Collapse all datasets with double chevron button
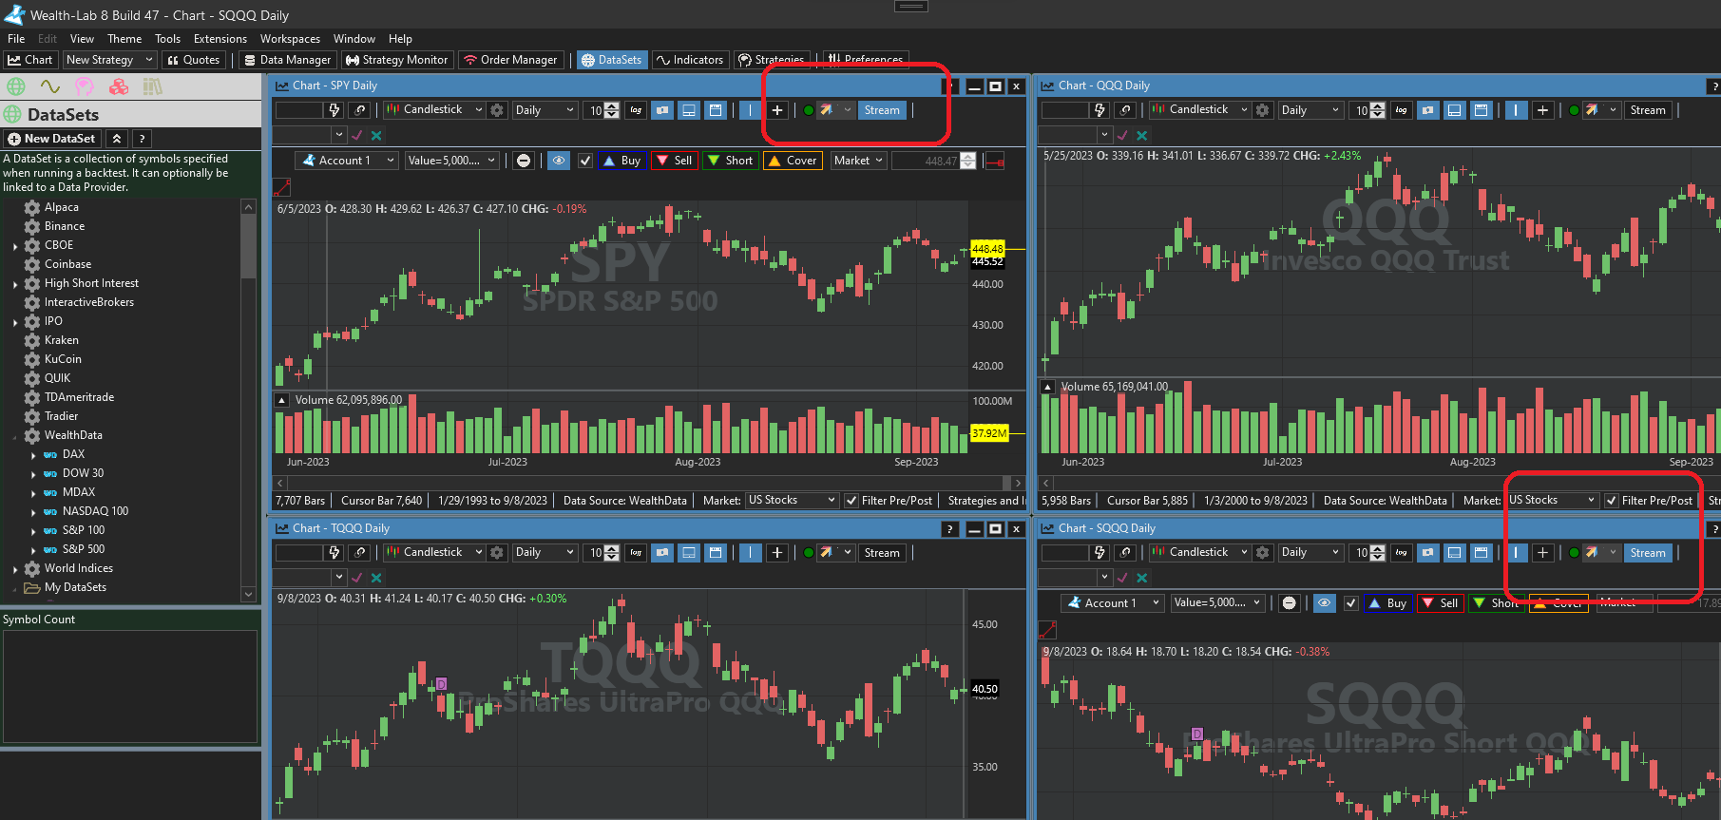This screenshot has width=1721, height=820. point(117,139)
